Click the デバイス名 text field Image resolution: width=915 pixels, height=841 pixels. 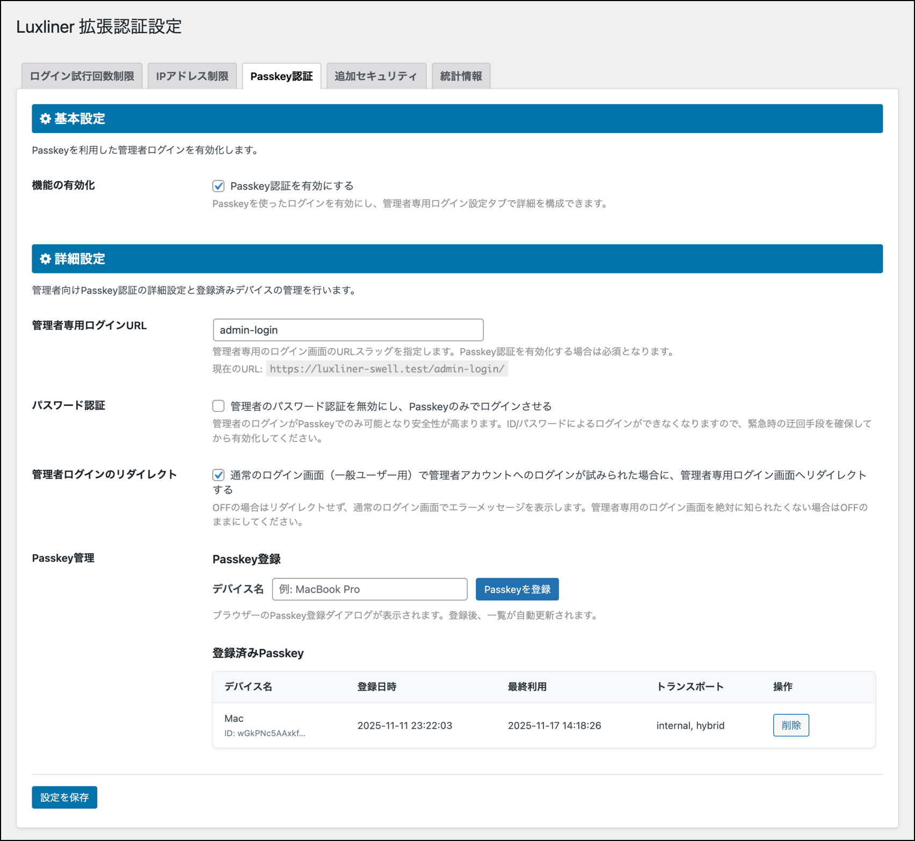tap(369, 589)
